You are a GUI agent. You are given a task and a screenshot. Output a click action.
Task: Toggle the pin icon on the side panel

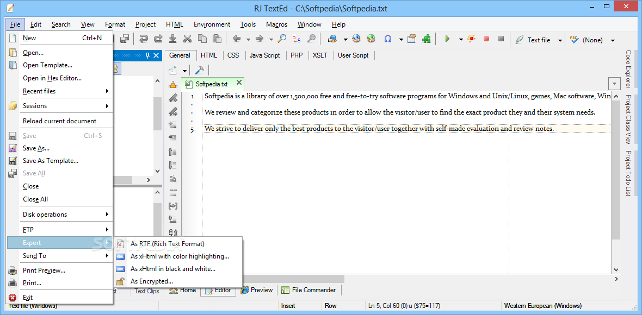[x=148, y=55]
